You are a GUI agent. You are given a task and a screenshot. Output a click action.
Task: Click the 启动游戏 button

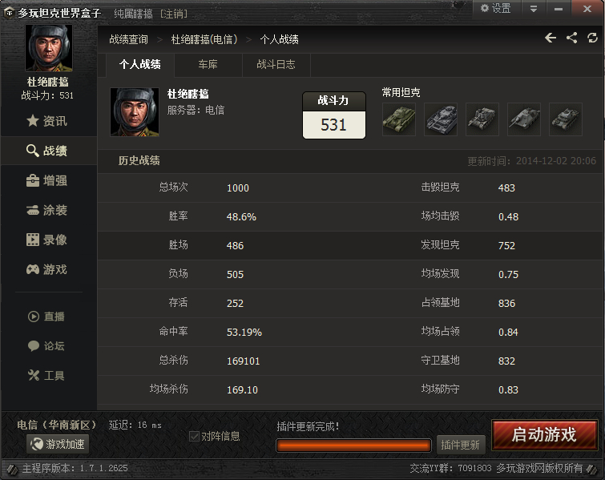pyautogui.click(x=544, y=434)
